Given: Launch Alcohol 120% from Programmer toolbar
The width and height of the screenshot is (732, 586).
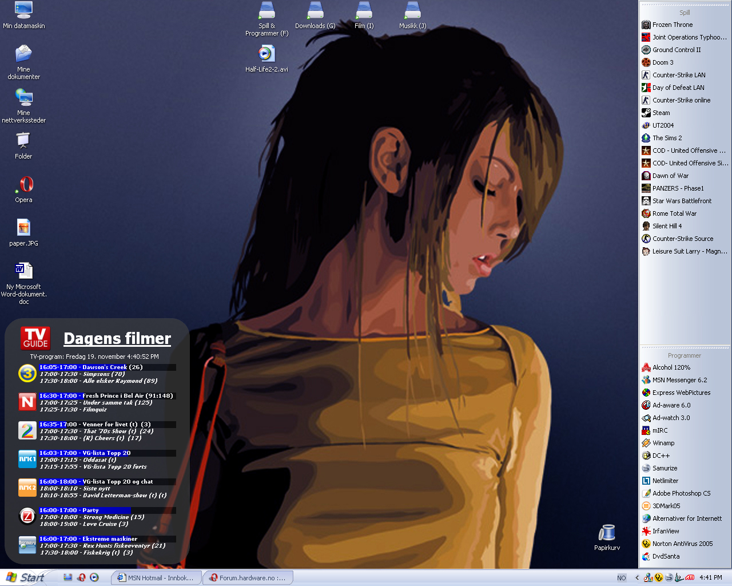Looking at the screenshot, I should click(666, 367).
